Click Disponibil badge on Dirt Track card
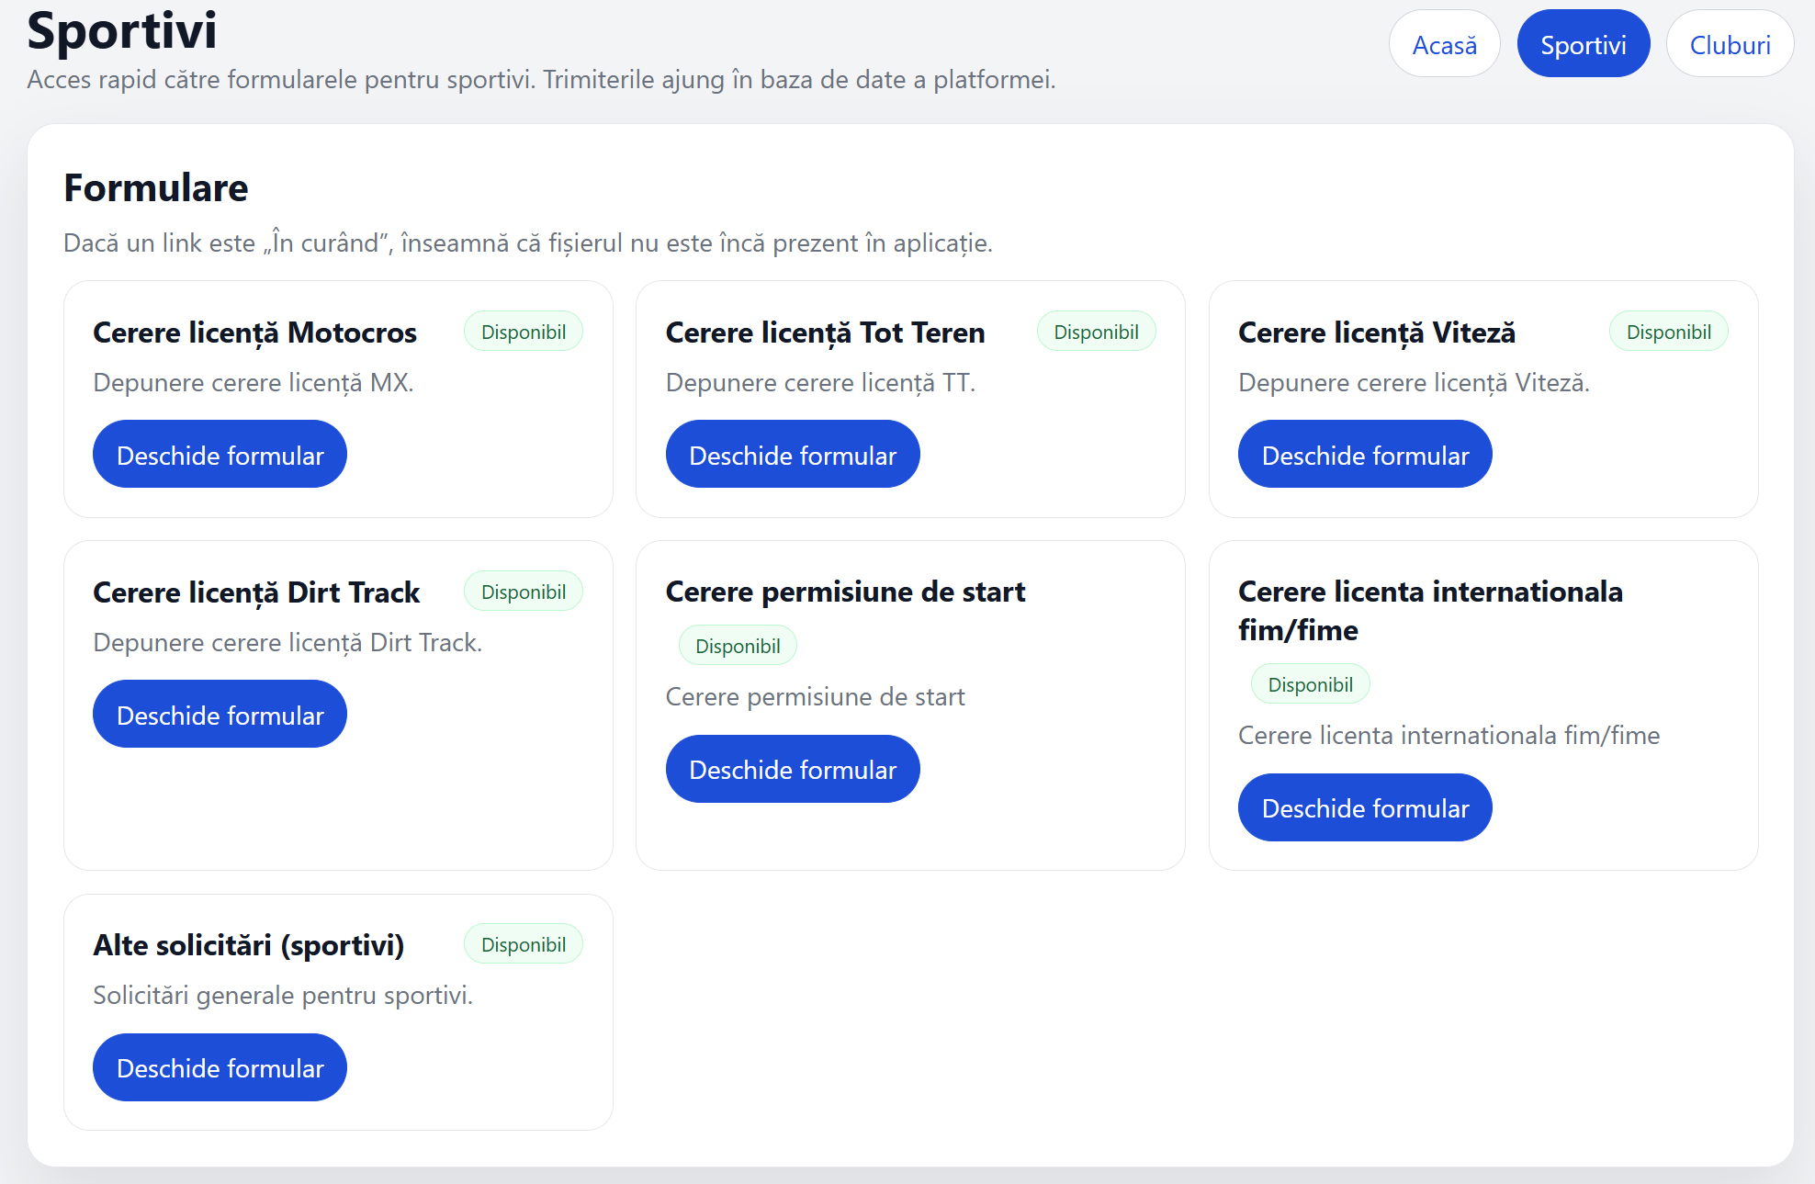The image size is (1815, 1184). (523, 592)
